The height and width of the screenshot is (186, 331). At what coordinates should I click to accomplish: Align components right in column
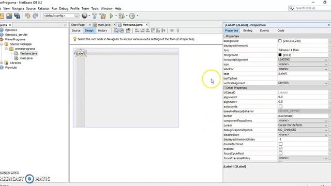(142, 30)
